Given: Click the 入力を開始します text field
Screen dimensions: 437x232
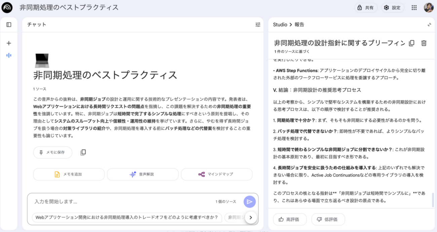Looking at the screenshot, I should [x=121, y=202].
